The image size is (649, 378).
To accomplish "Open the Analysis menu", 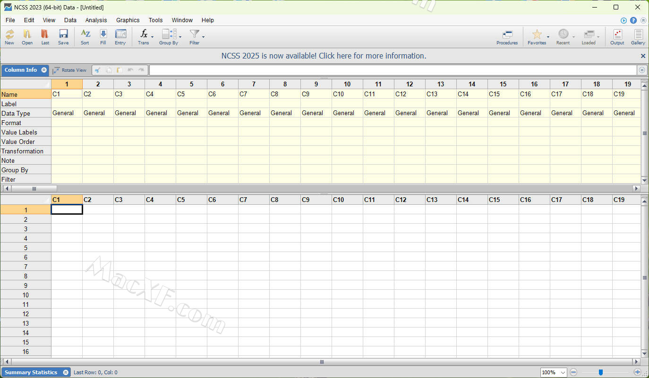I will click(x=96, y=20).
